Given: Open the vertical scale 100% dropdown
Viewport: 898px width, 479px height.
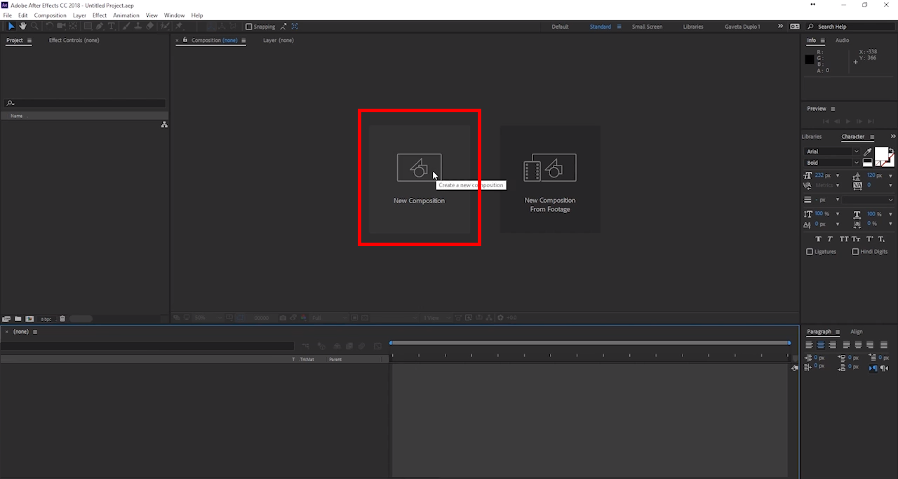Looking at the screenshot, I should coord(838,214).
